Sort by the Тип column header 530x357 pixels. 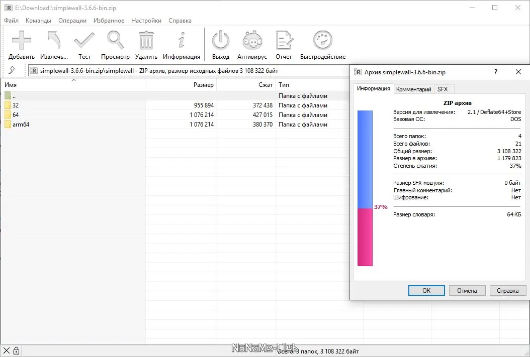pos(313,85)
